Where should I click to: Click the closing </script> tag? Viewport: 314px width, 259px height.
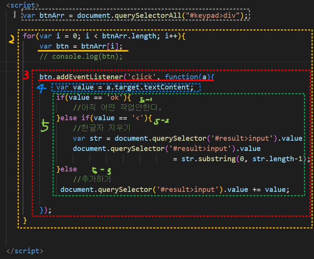click(25, 251)
